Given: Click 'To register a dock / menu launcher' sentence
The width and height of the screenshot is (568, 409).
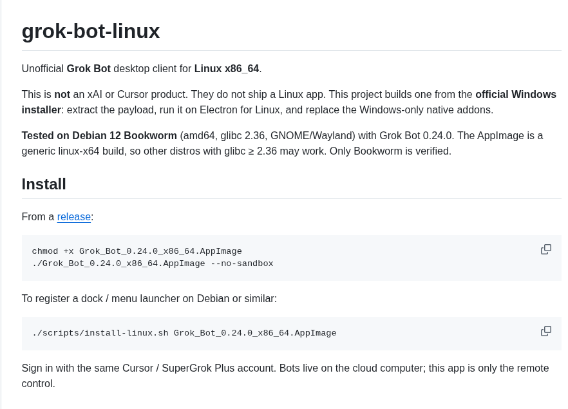Looking at the screenshot, I should point(149,298).
